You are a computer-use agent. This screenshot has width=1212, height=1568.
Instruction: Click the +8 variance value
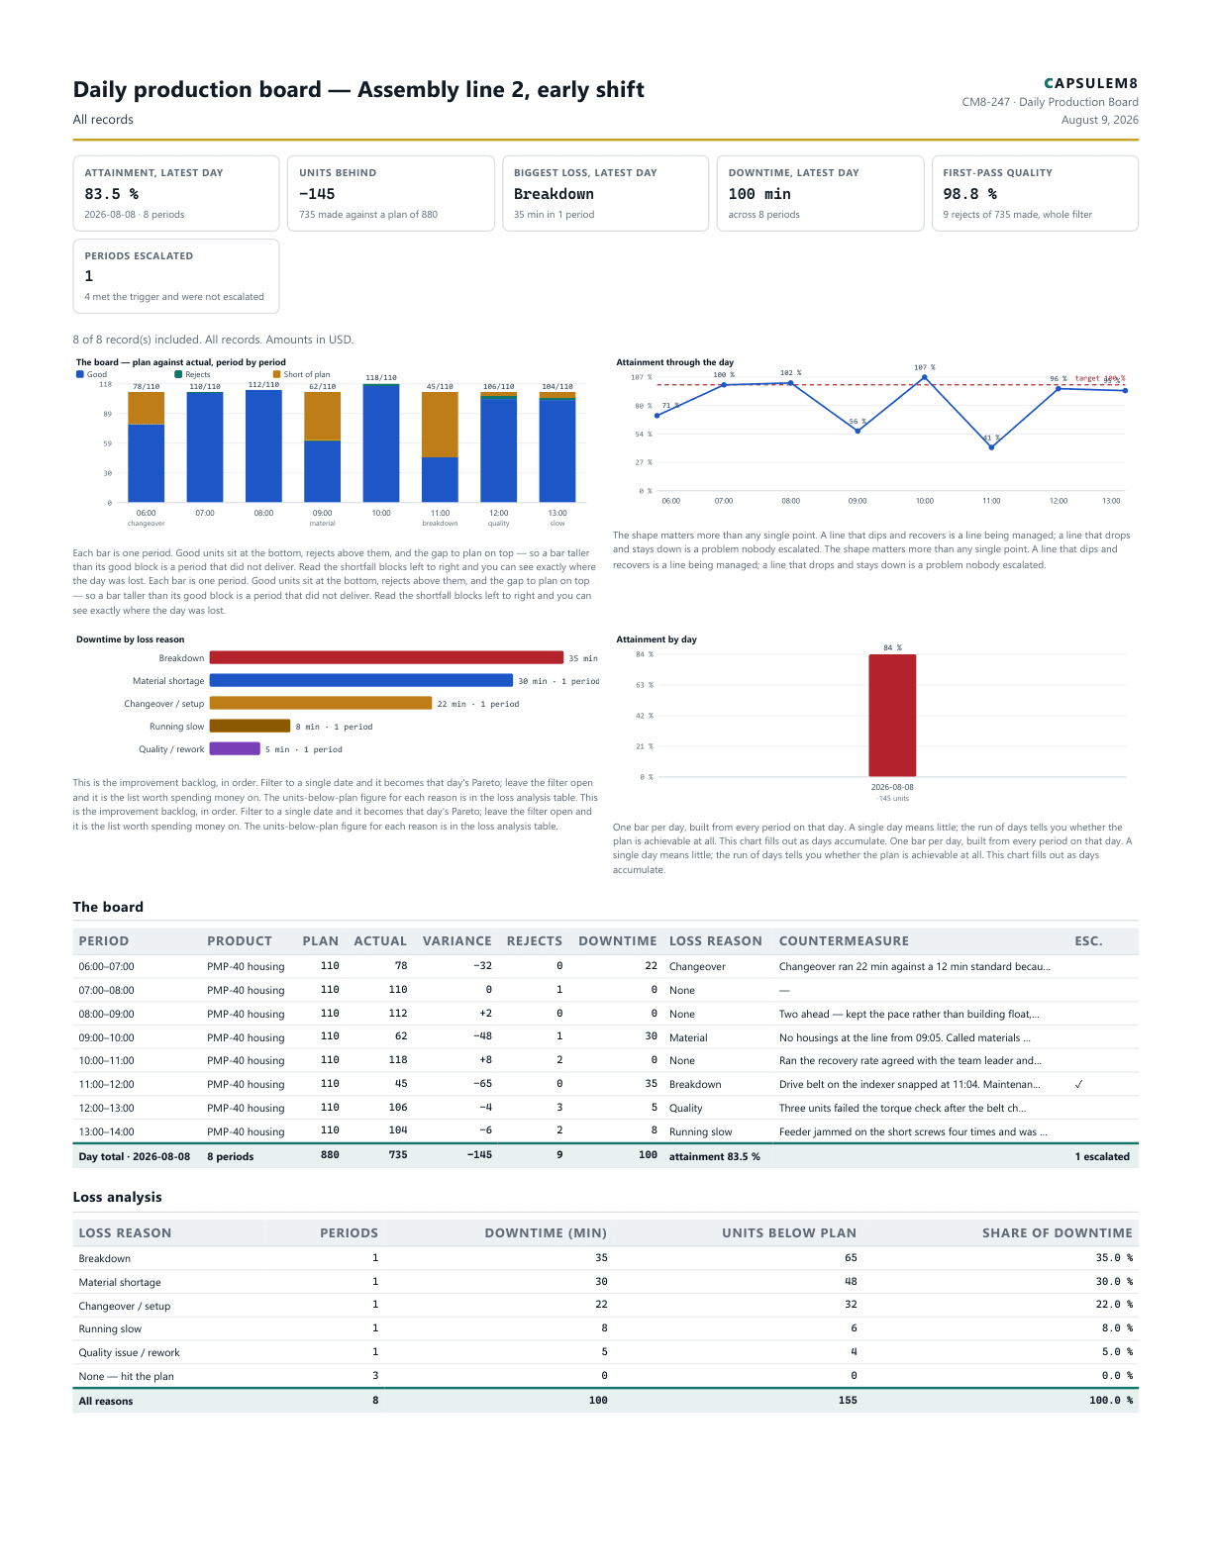[x=485, y=1060]
